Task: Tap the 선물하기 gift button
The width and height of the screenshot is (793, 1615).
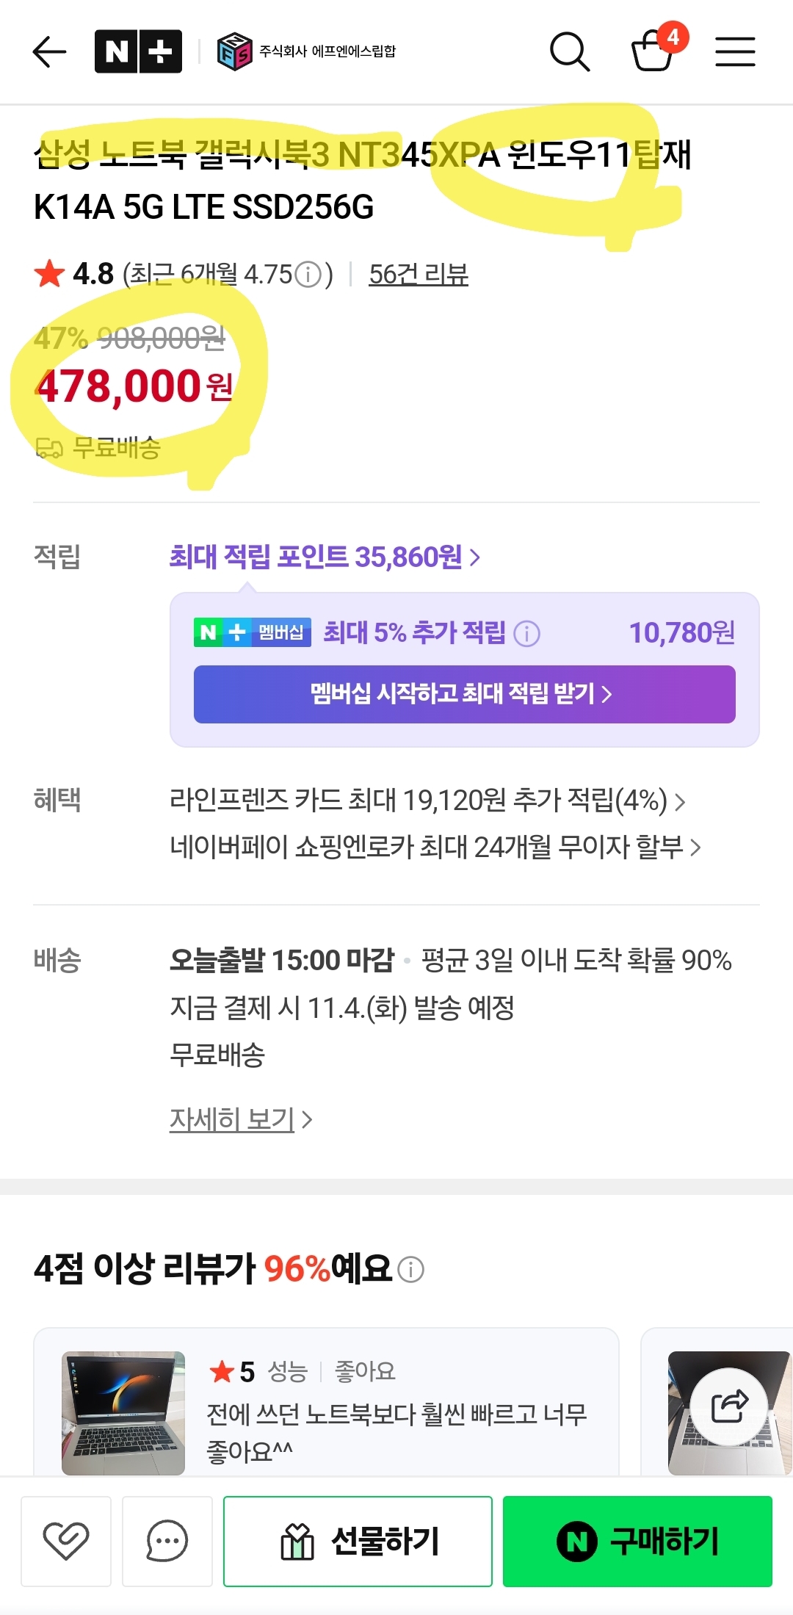Action: 358,1541
